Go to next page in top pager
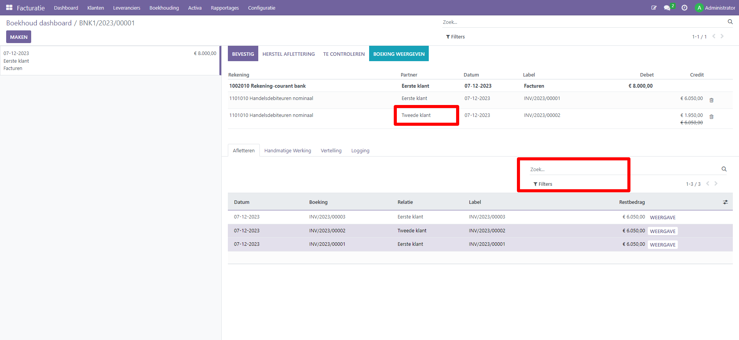This screenshot has height=340, width=739. (722, 37)
